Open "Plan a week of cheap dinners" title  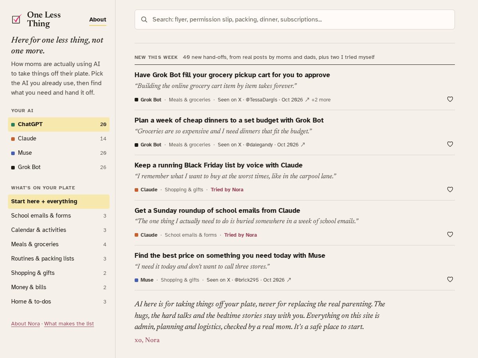pos(229,121)
